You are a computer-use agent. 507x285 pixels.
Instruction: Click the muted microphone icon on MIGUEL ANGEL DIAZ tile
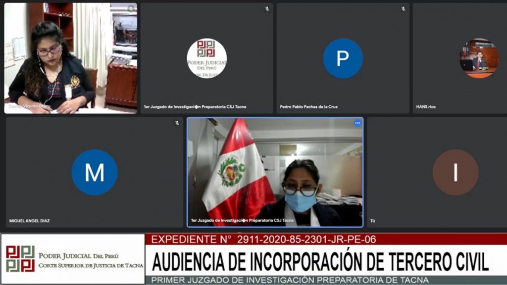click(x=177, y=123)
